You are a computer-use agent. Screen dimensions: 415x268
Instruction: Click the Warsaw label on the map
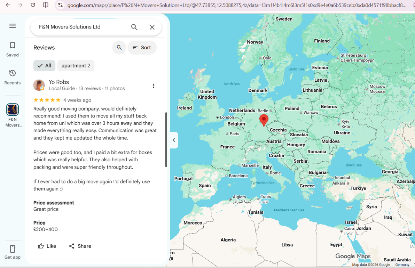(x=311, y=113)
